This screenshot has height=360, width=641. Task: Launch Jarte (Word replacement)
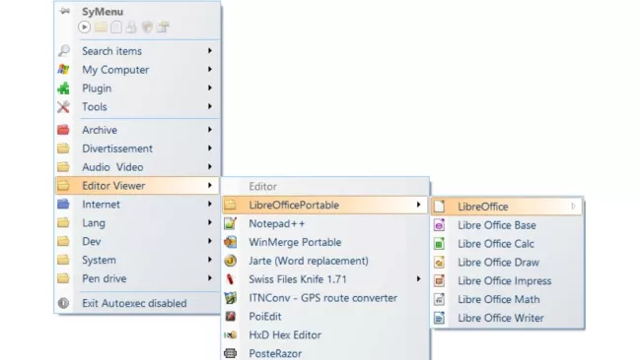tap(325, 261)
